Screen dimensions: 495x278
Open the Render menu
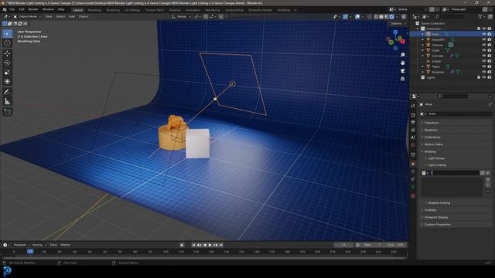(33, 9)
